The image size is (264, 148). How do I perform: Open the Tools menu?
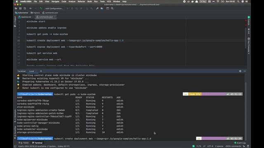(x=102, y=2)
